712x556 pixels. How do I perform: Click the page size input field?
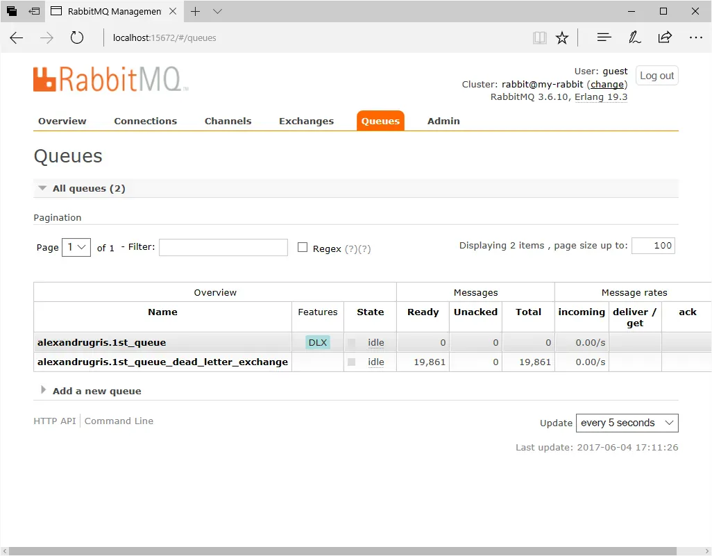[x=653, y=246]
